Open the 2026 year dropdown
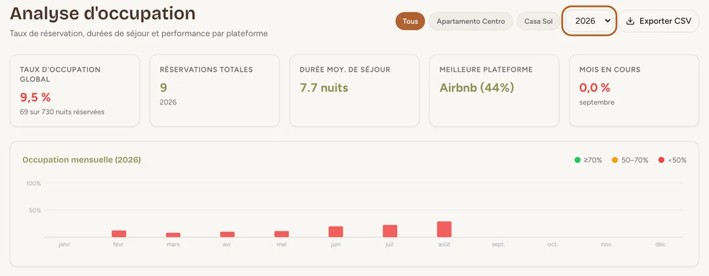 [x=589, y=21]
